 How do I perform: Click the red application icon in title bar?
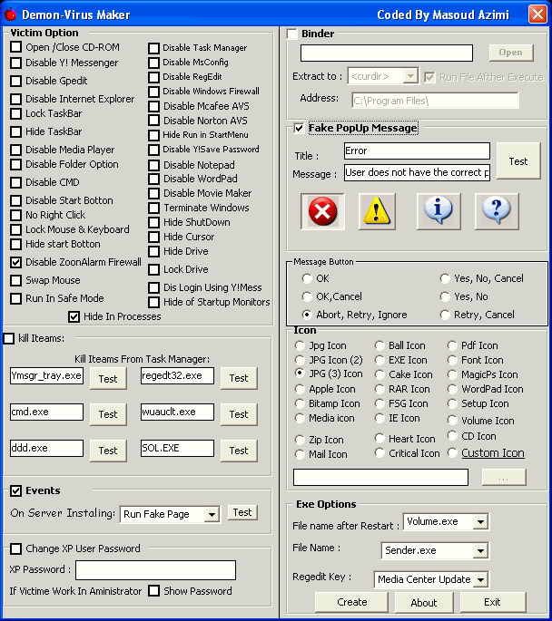(11, 15)
